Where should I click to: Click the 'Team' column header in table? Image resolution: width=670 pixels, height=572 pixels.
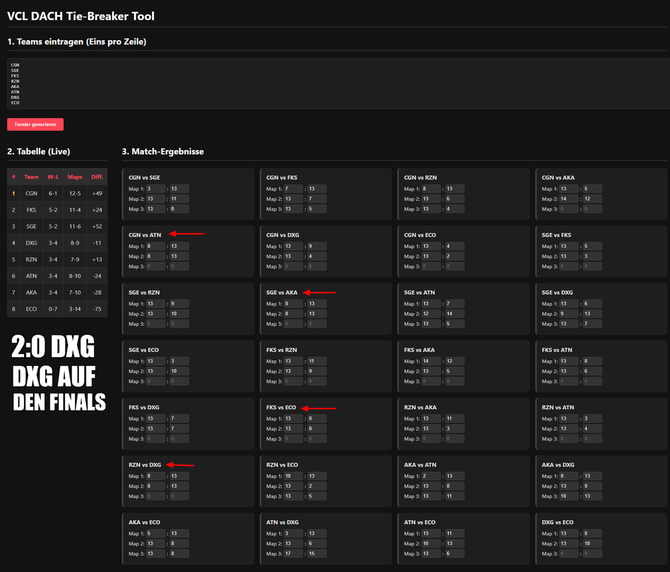[x=31, y=177]
